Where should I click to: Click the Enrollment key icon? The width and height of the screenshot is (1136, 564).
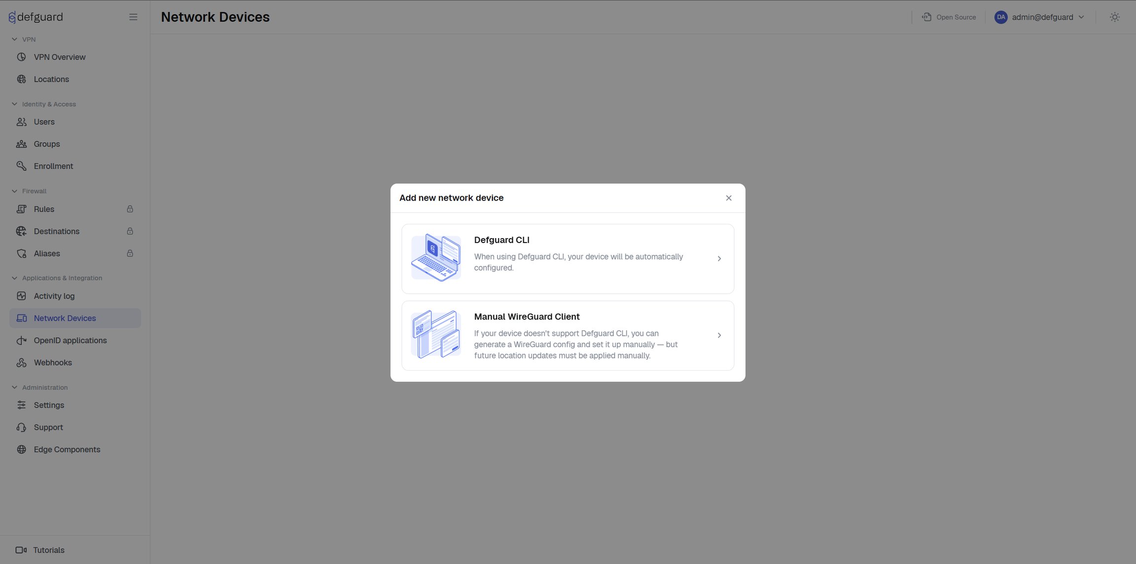tap(21, 166)
